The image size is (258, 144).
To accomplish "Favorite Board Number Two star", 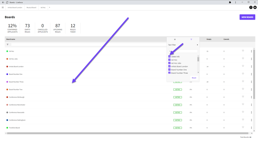I will click(x=243, y=89).
